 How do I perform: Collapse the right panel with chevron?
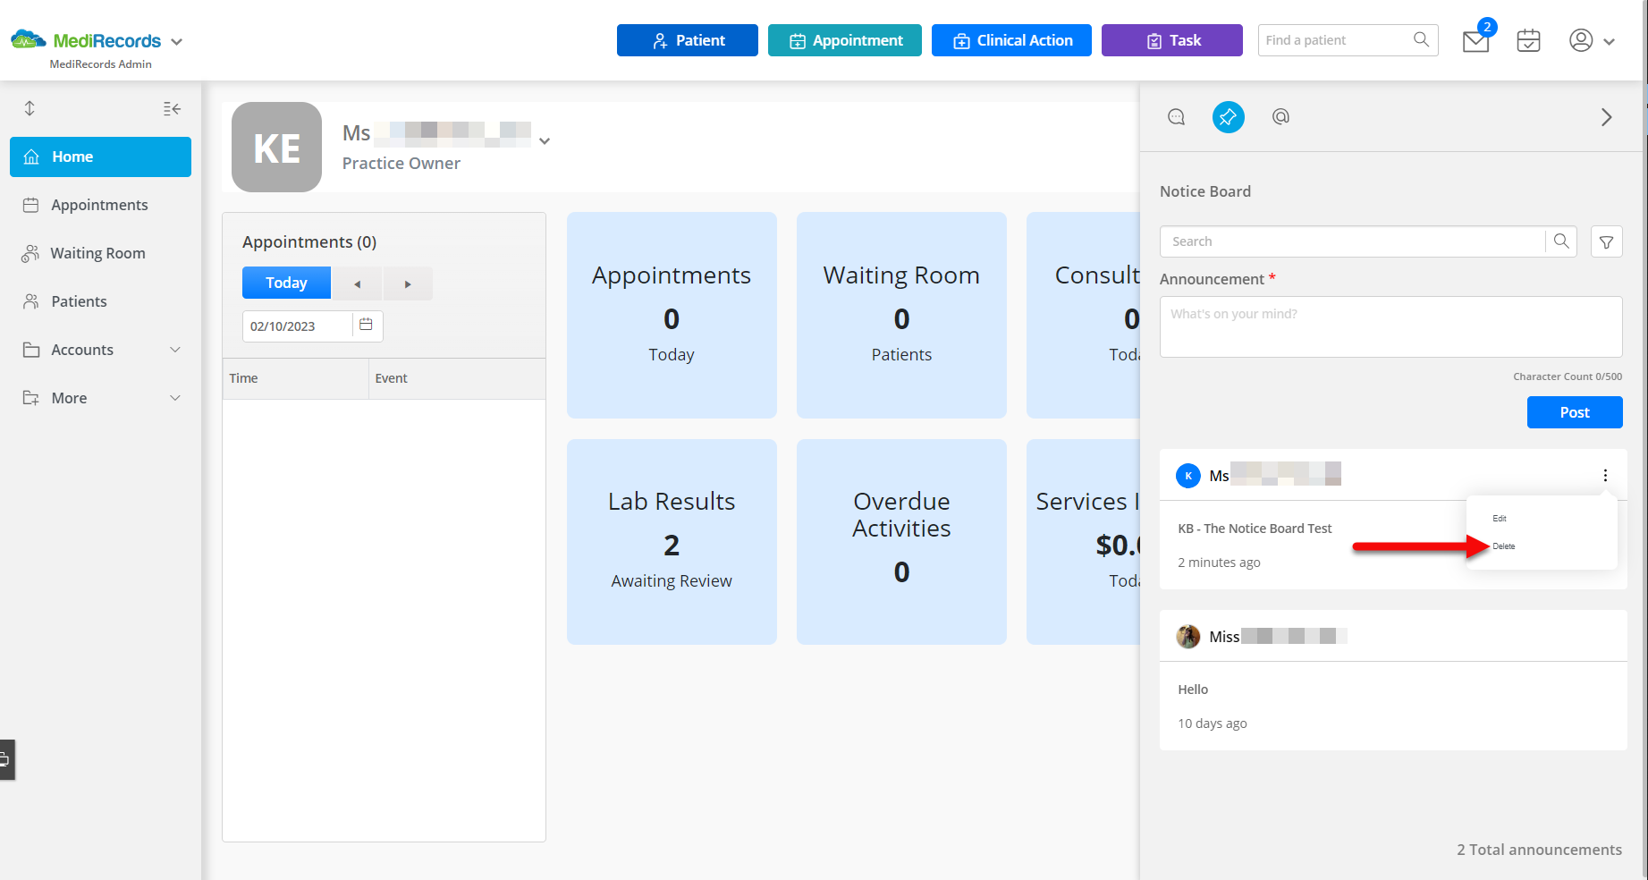tap(1607, 117)
